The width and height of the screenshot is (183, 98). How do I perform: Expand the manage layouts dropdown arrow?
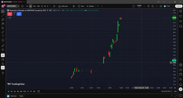144,6
